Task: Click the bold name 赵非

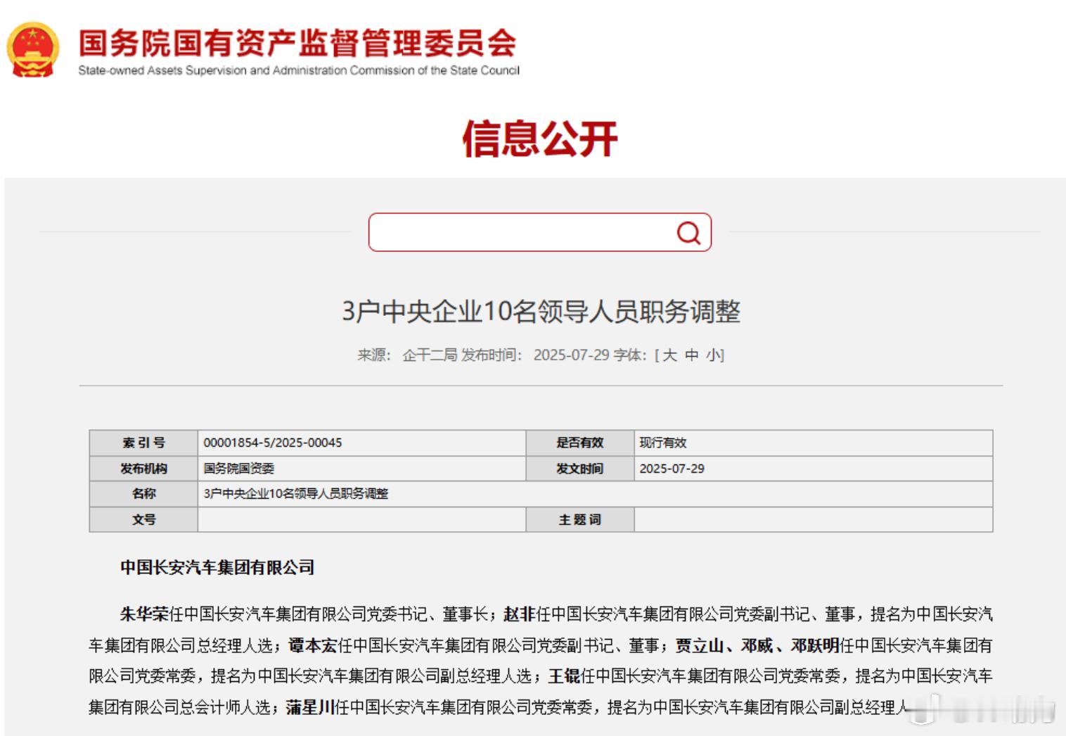Action: point(520,614)
